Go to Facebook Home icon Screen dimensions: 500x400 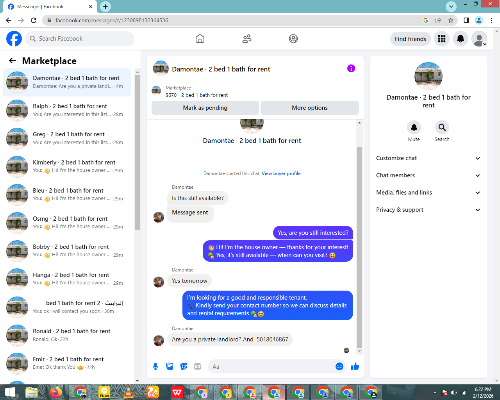(200, 39)
